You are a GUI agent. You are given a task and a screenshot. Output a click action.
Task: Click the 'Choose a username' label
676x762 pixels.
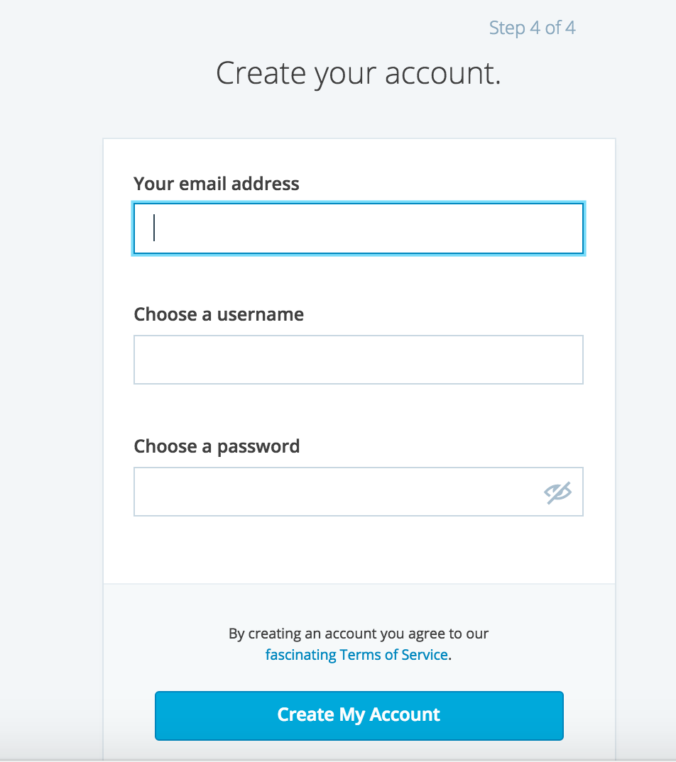pos(219,314)
